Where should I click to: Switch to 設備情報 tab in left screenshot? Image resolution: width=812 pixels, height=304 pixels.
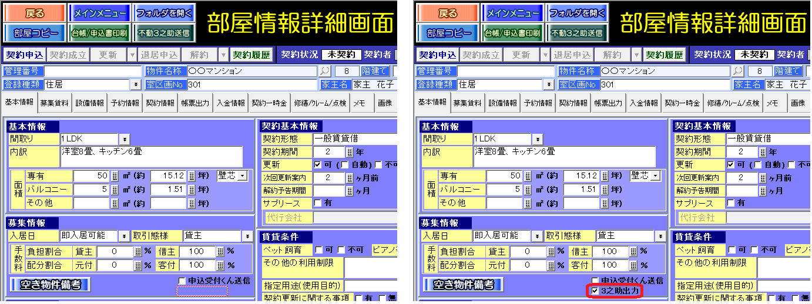click(x=90, y=103)
